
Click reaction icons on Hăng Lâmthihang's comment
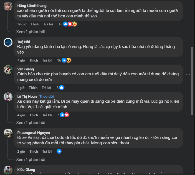(70, 24)
